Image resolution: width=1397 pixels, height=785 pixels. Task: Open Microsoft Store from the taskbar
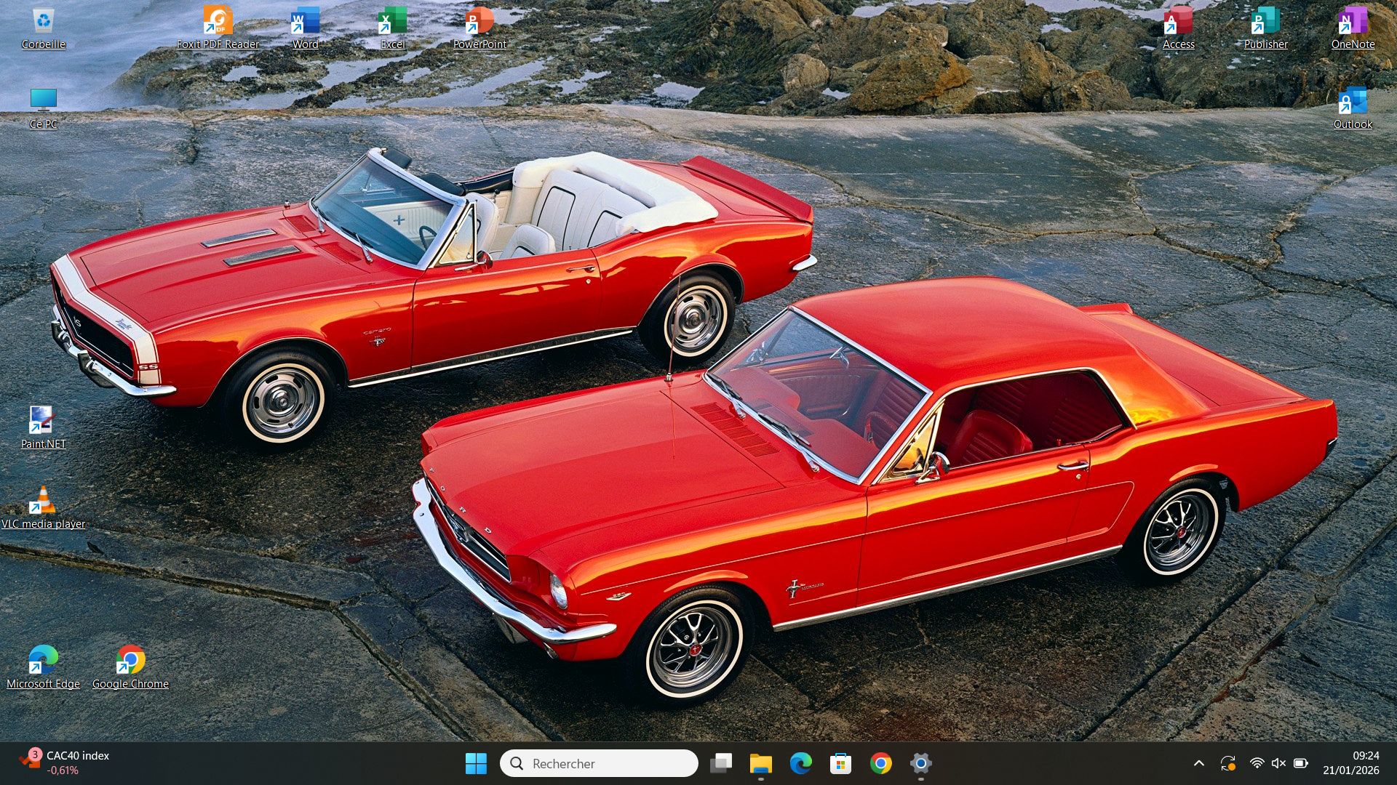click(841, 763)
